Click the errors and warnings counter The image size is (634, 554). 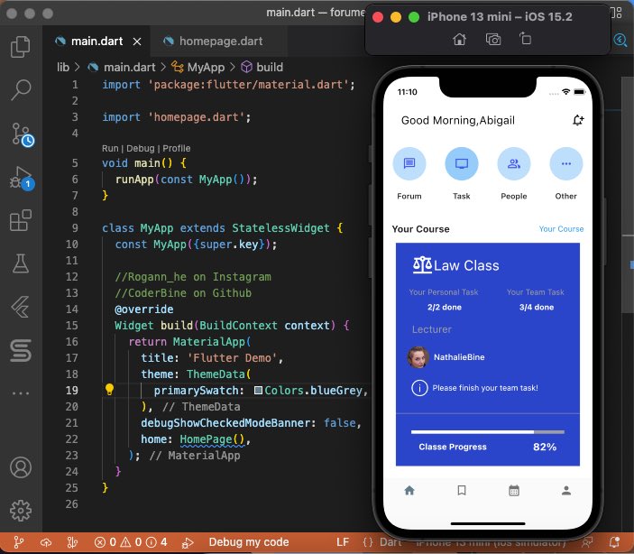click(131, 542)
